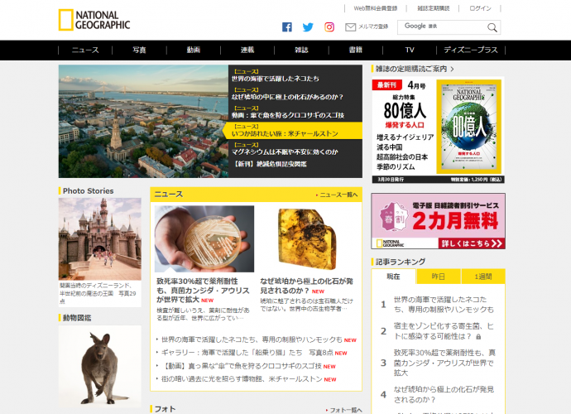This screenshot has height=414, width=571.
Task: Open article なぜ琥珀から極上の化石が発見 under photo
Action: click(306, 286)
